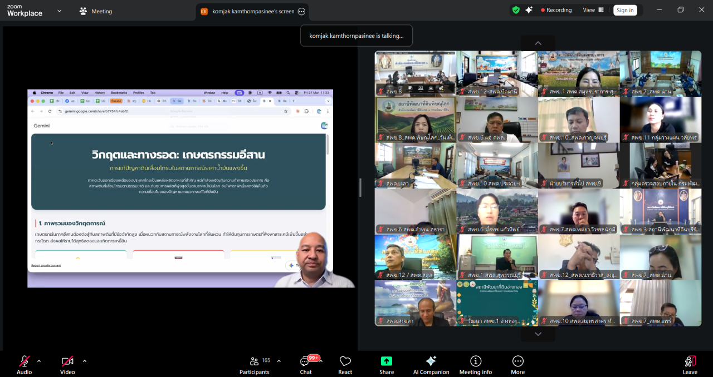Click the Sign in button
The height and width of the screenshot is (377, 713).
click(x=625, y=9)
